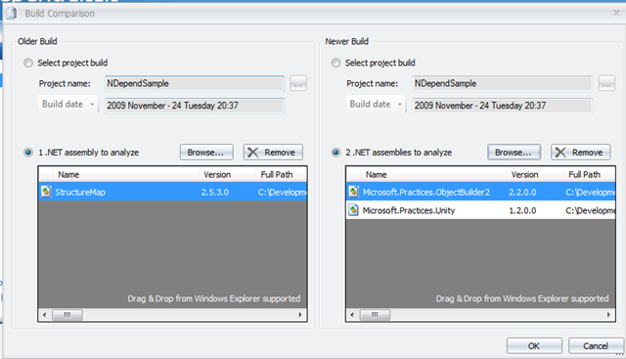Image resolution: width=626 pixels, height=359 pixels.
Task: Open project picker ellipsis button in Older Build
Action: click(298, 84)
